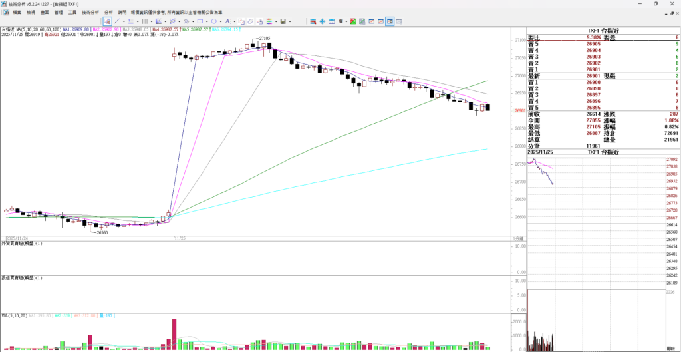Click the eraser icon in toolbar
Screen dimensions: 681x352
coord(251,21)
